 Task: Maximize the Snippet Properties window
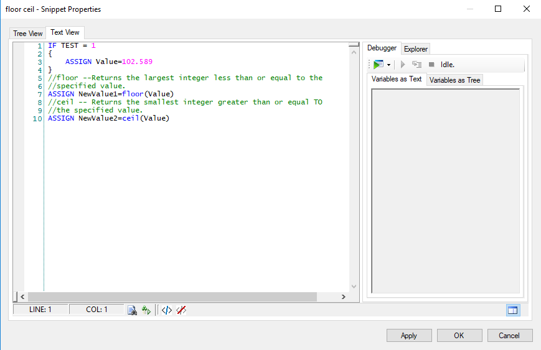point(498,9)
